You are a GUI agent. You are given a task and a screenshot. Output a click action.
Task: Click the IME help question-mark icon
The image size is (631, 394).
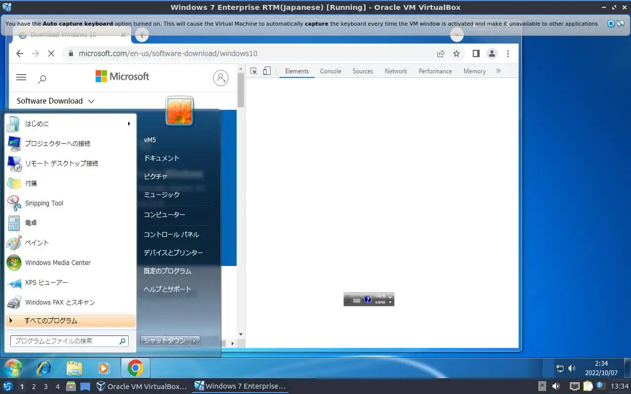coord(368,299)
